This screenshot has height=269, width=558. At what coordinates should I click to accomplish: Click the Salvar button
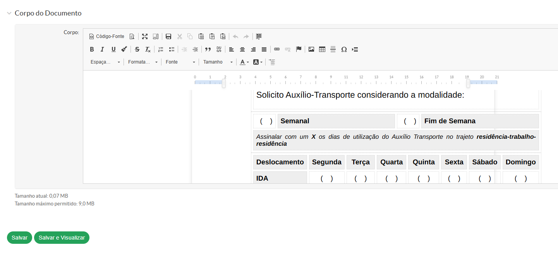click(19, 238)
